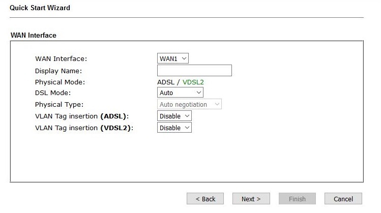Open VLAN Tag insertion (VDSL2) dropdown
The image size is (381, 213).
click(174, 128)
